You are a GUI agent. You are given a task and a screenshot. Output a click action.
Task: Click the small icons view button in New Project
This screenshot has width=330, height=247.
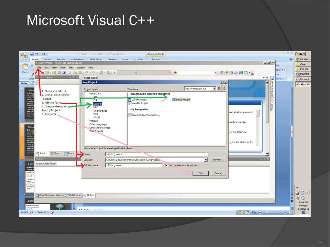point(224,88)
